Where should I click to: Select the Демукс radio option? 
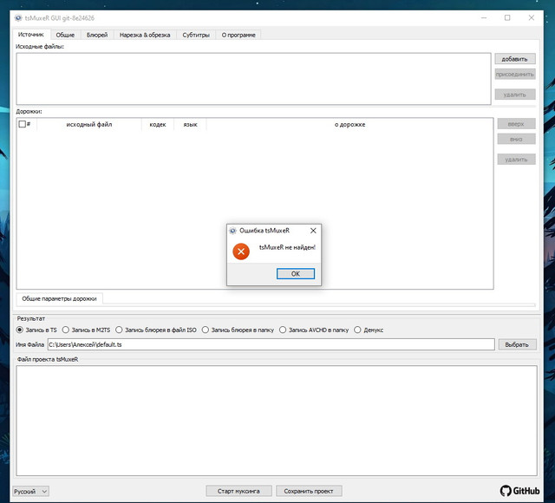tap(369, 330)
